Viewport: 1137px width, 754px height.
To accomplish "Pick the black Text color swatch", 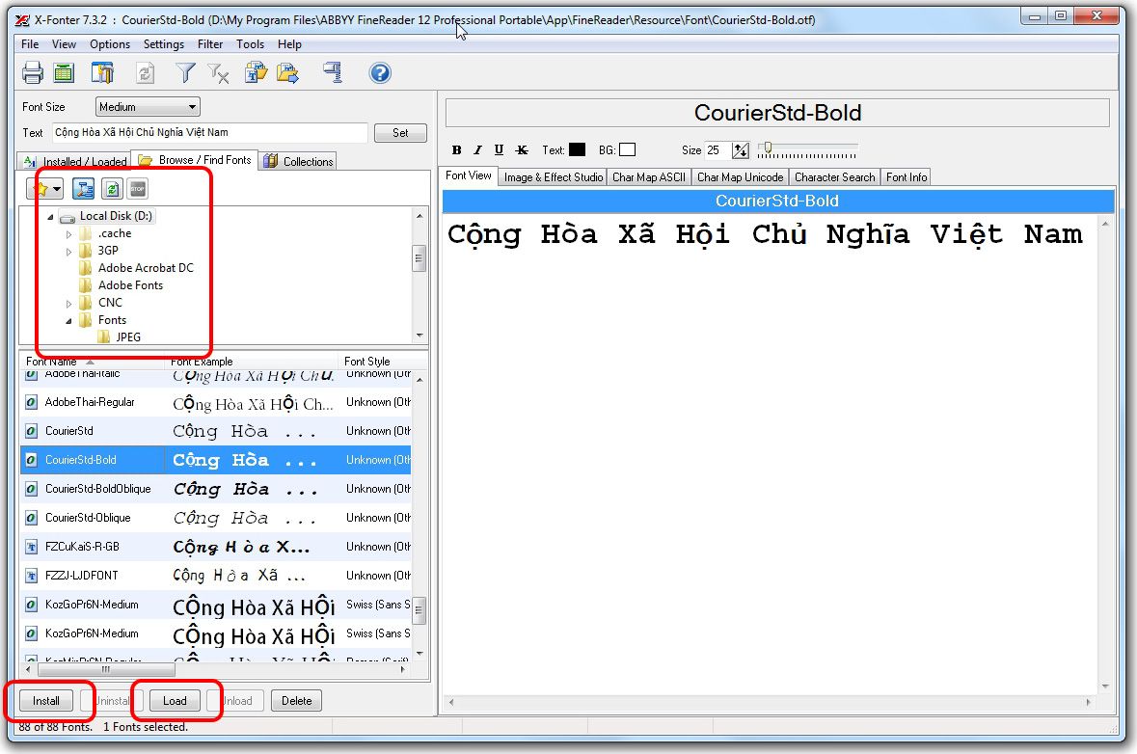I will click(x=578, y=150).
